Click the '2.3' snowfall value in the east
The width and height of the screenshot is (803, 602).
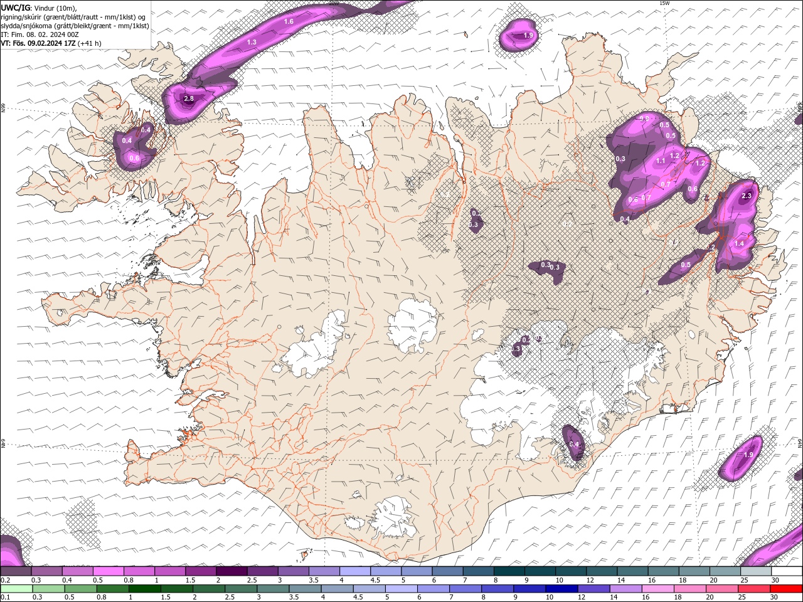click(x=747, y=196)
